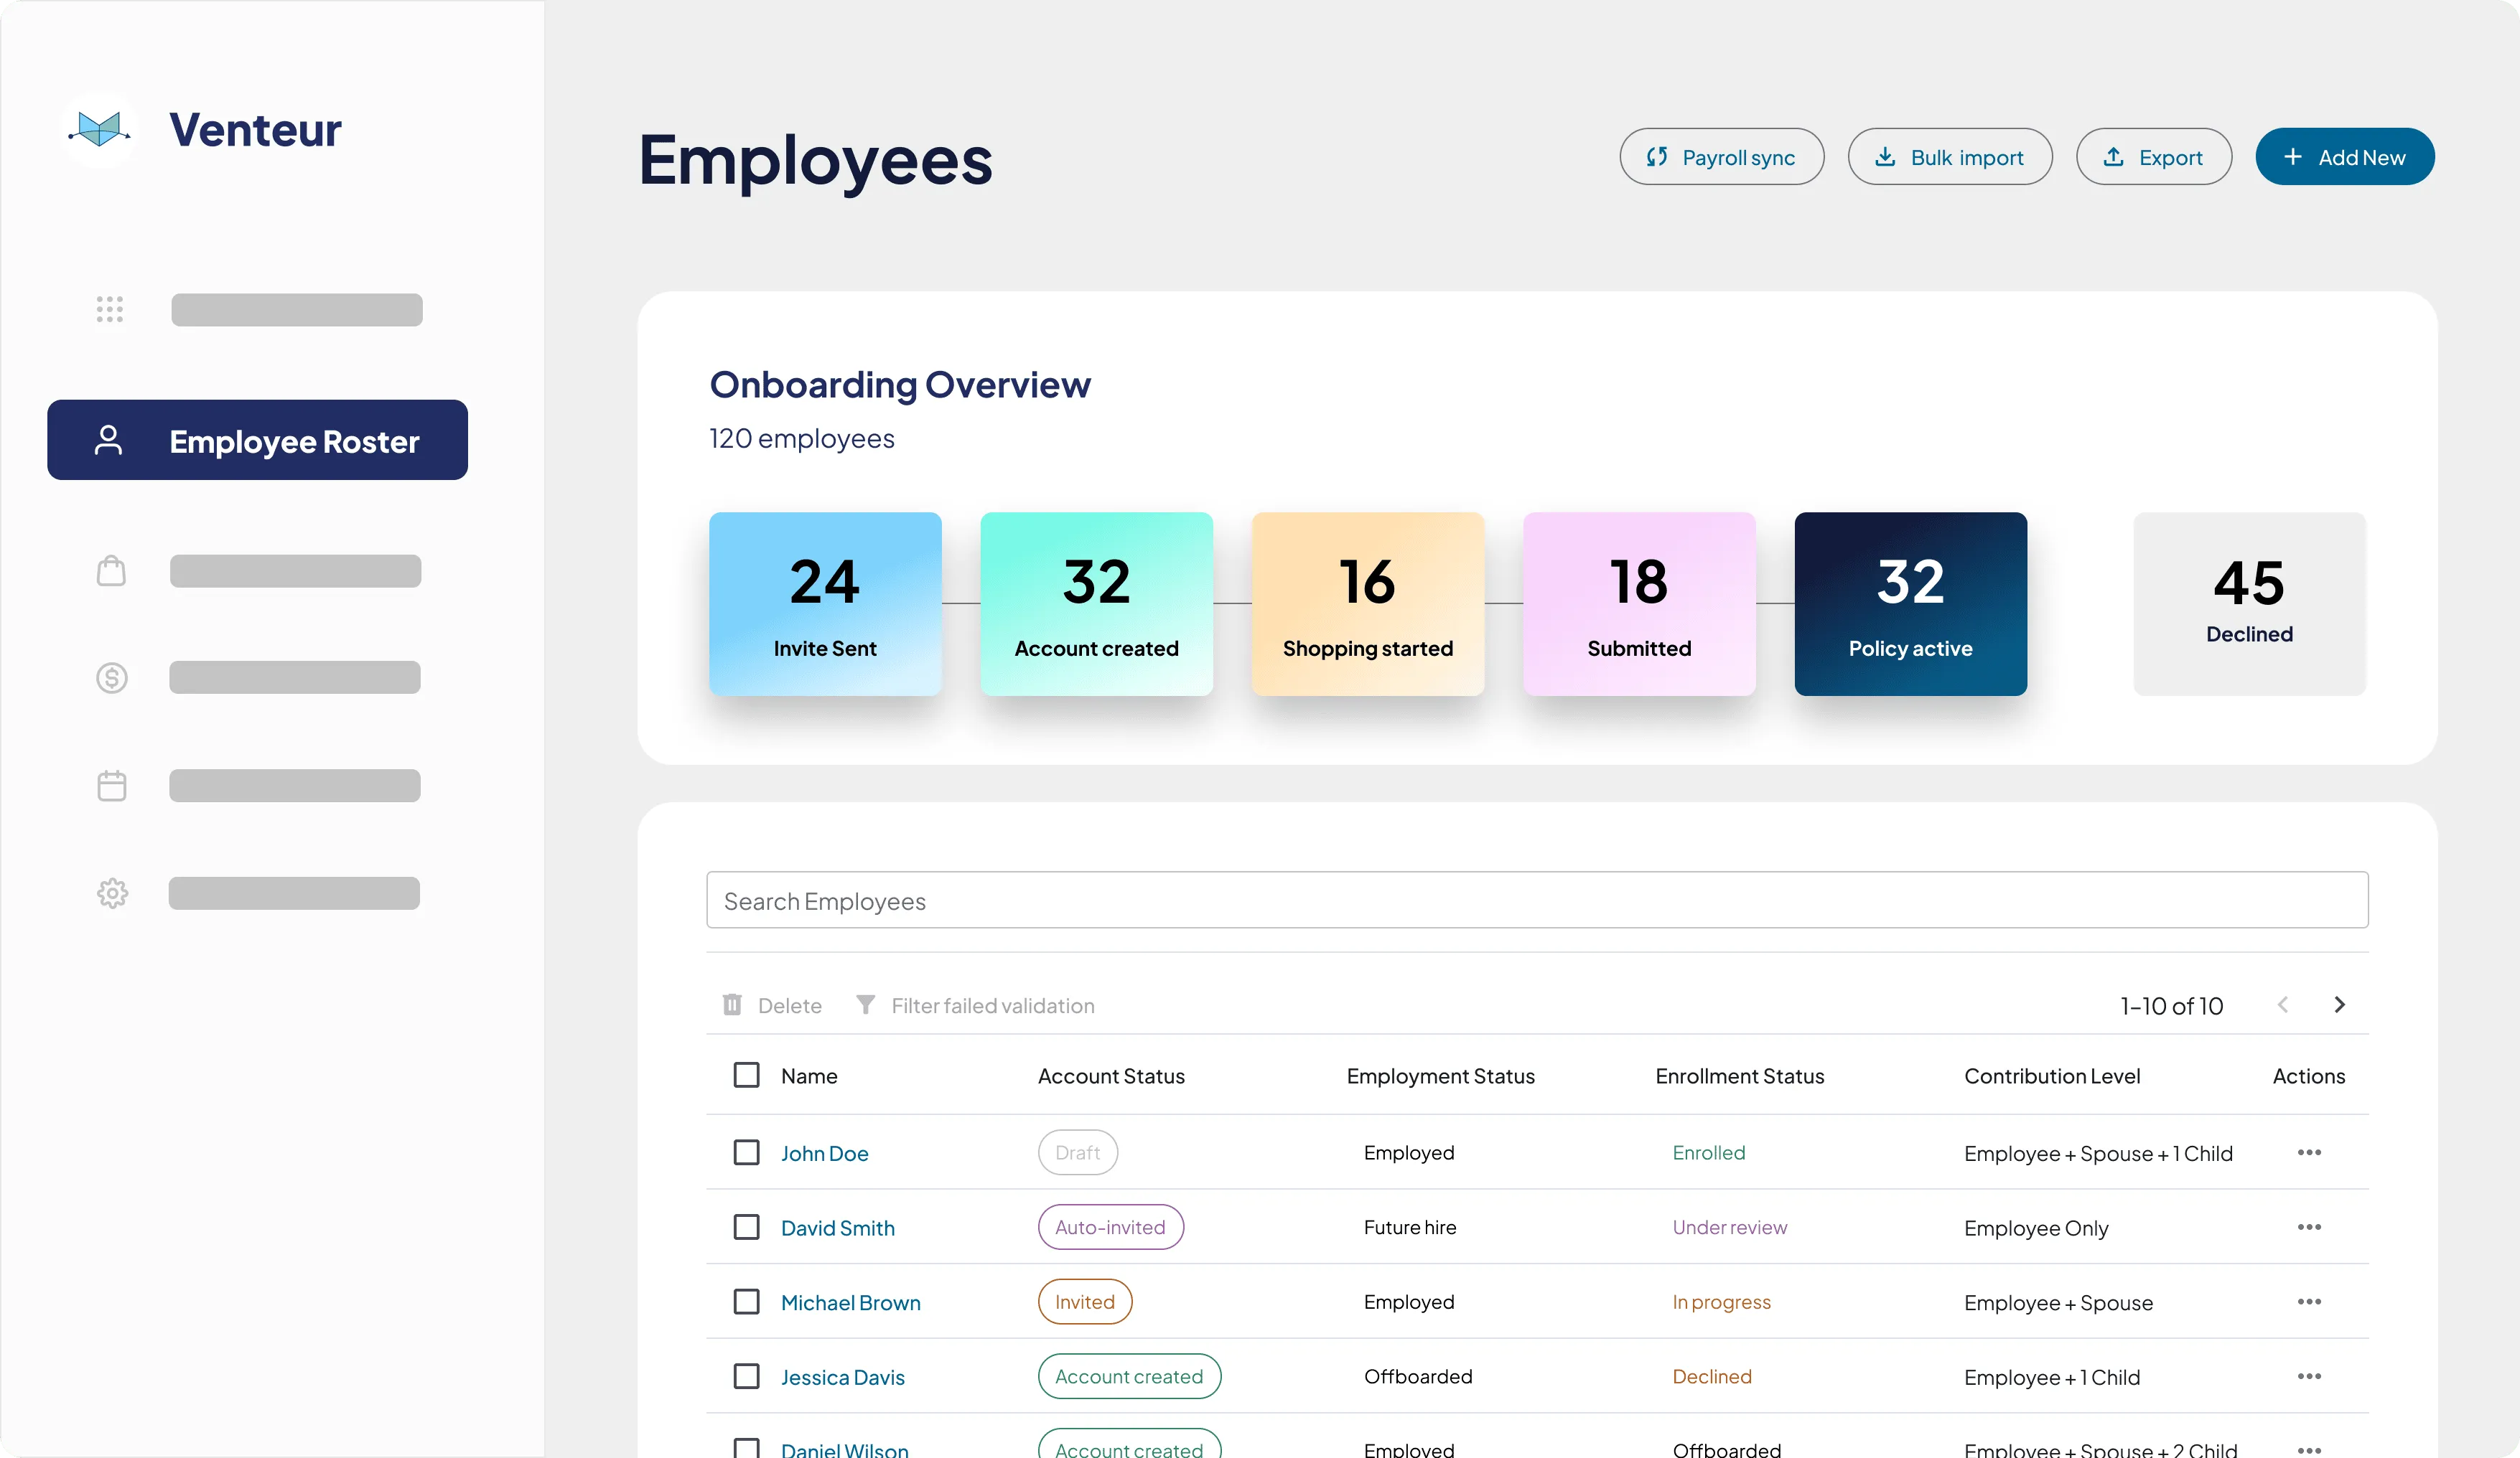Open the calendar sidebar icon
2520x1458 pixels.
click(x=111, y=786)
